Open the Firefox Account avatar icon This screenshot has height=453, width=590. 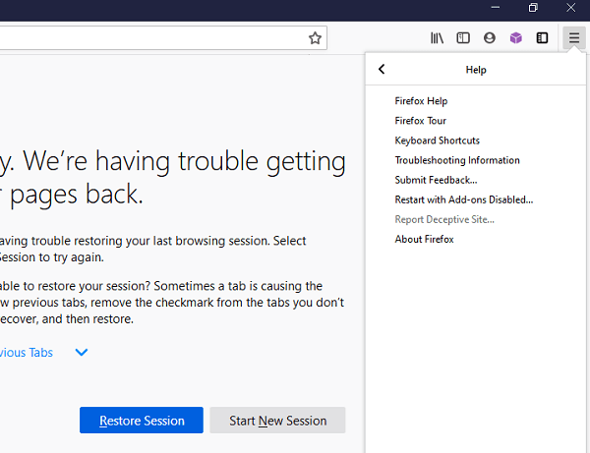490,38
